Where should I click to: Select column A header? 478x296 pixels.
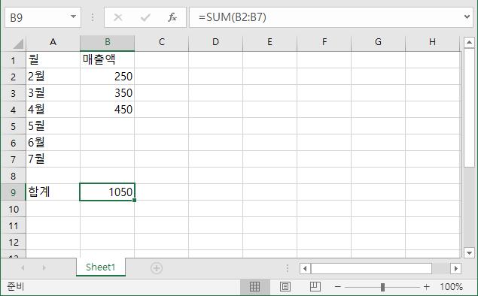(53, 42)
